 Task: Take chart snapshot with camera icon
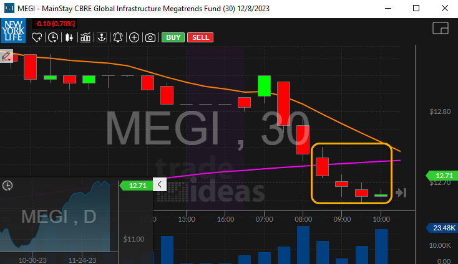point(150,37)
